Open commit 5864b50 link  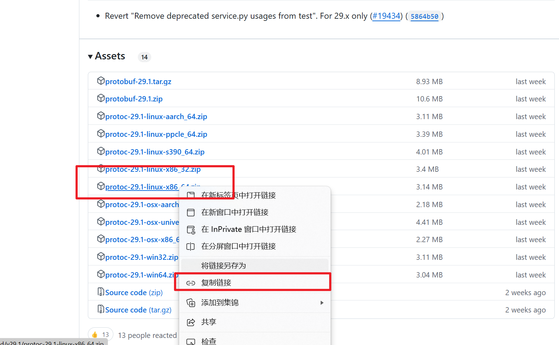[424, 17]
